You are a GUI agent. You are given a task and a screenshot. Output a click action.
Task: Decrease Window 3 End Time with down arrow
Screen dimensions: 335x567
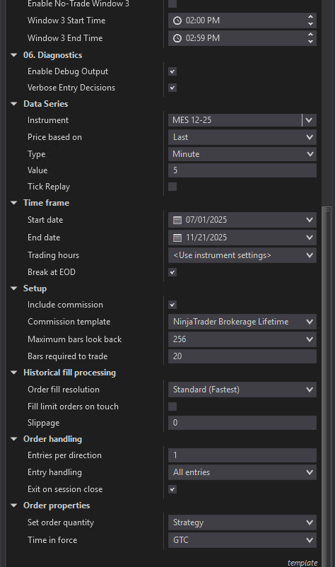(310, 42)
